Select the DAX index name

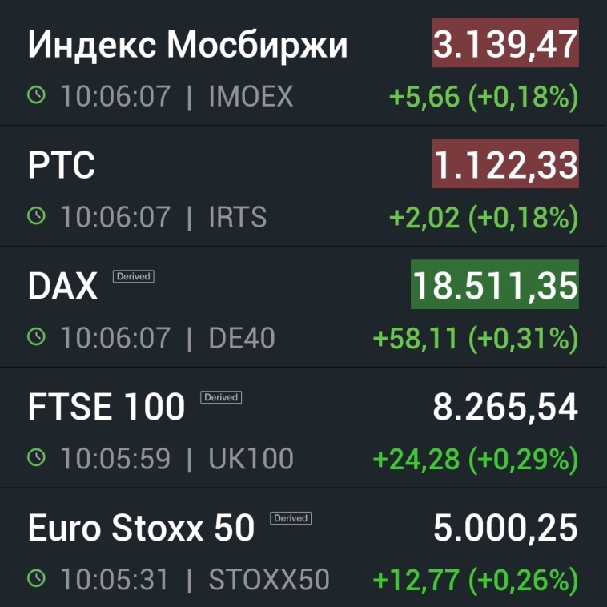[62, 287]
